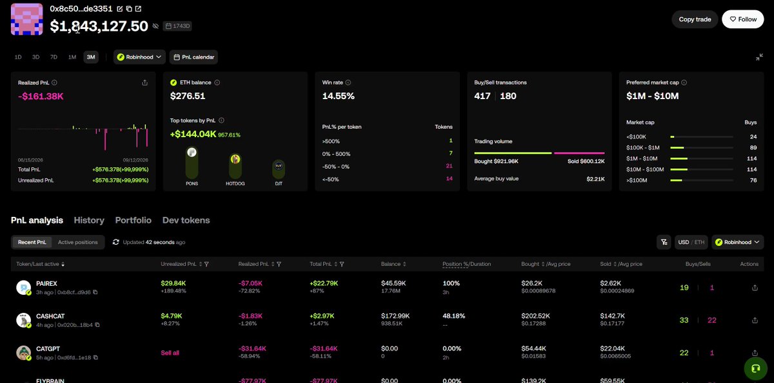Show the ETH balance info tooltip

coord(217,82)
